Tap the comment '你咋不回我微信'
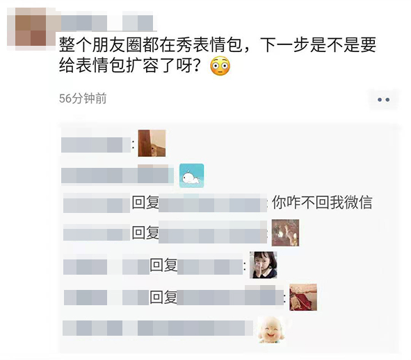Image resolution: width=411 pixels, height=360 pixels. pos(322,203)
